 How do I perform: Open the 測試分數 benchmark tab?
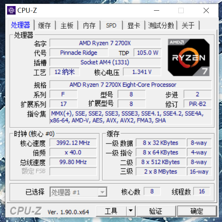pos(161,26)
